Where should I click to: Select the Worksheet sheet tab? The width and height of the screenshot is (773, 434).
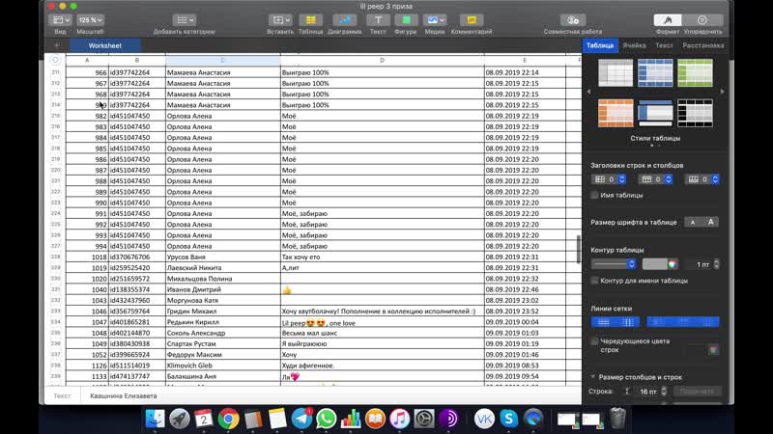pyautogui.click(x=105, y=45)
